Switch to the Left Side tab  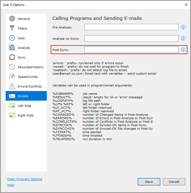[24, 106]
